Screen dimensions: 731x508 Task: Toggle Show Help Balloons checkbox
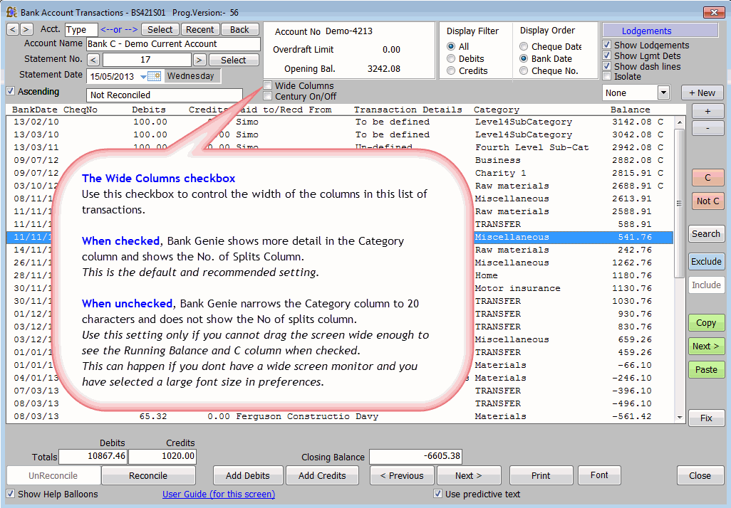tap(10, 494)
